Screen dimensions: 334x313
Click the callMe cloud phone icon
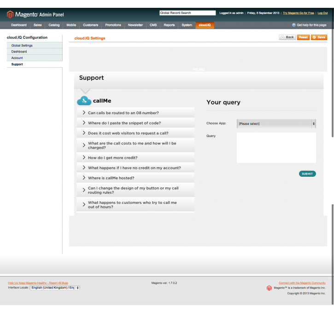coord(84,101)
